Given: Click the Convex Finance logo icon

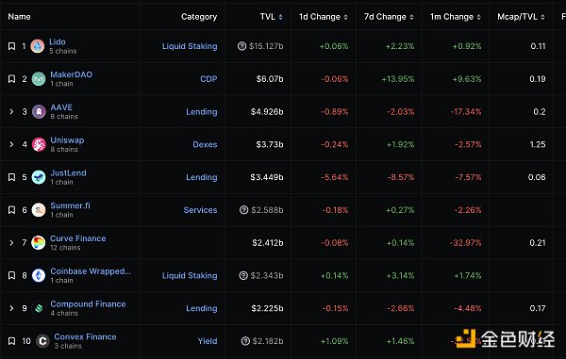Looking at the screenshot, I should pos(42,341).
